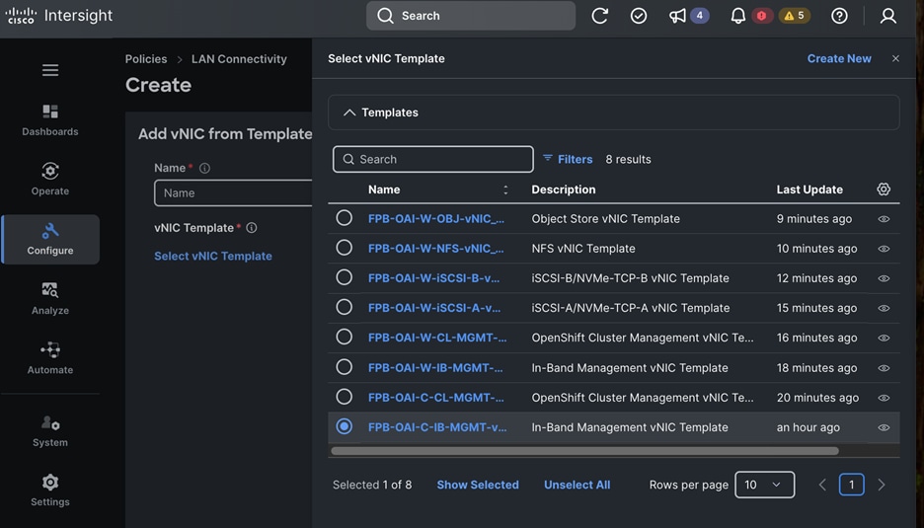This screenshot has height=528, width=924.
Task: Click Last Update column header
Action: point(809,189)
